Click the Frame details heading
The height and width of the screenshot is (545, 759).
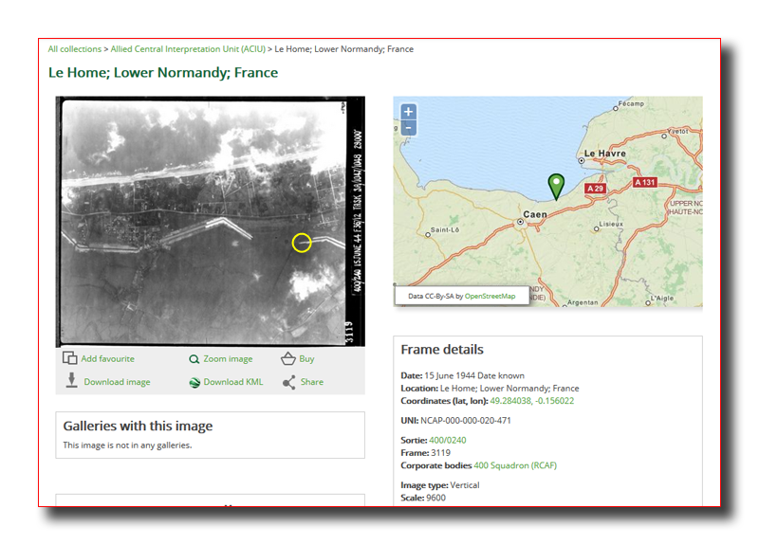click(x=442, y=350)
